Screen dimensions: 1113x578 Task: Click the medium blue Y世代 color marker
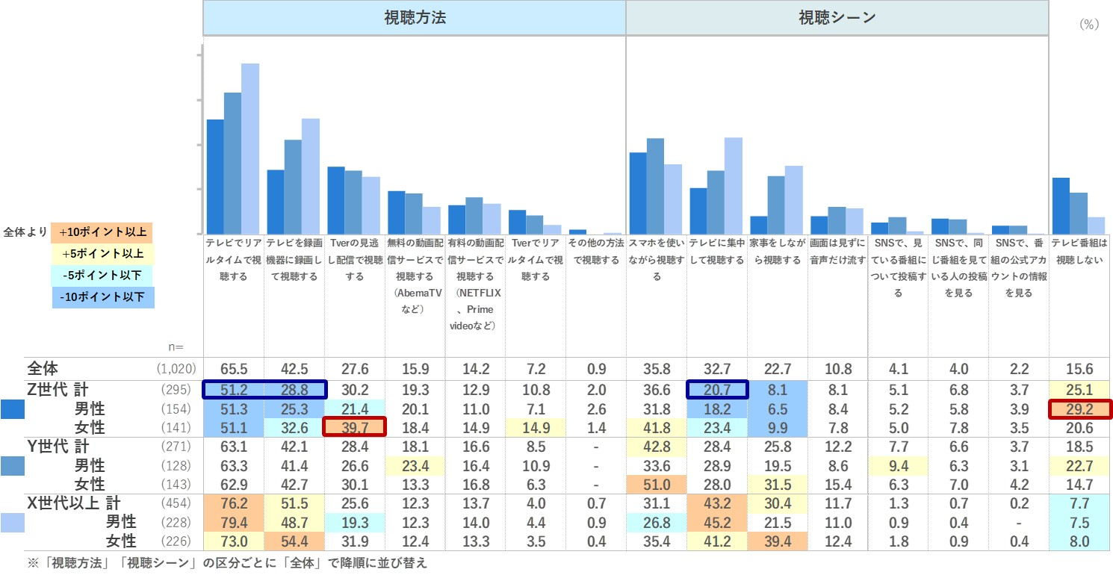(12, 465)
